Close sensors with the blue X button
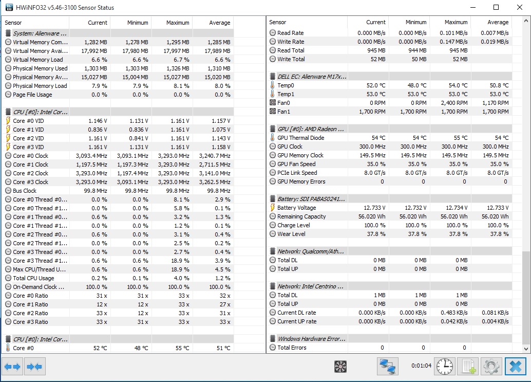This screenshot has height=382, width=531. pyautogui.click(x=516, y=367)
